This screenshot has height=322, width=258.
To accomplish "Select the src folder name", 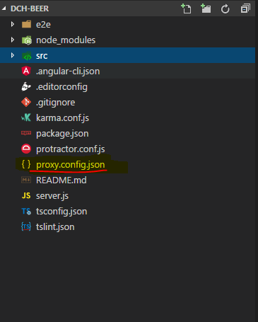I will [42, 56].
